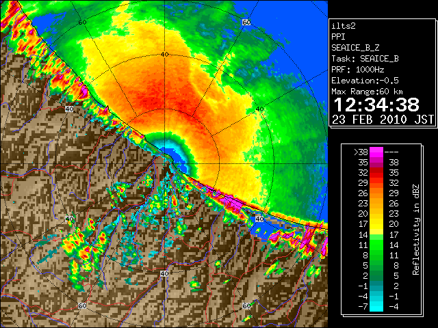This screenshot has width=438, height=328.
Task: Select the 'PPI' scan type text
Action: click(338, 37)
